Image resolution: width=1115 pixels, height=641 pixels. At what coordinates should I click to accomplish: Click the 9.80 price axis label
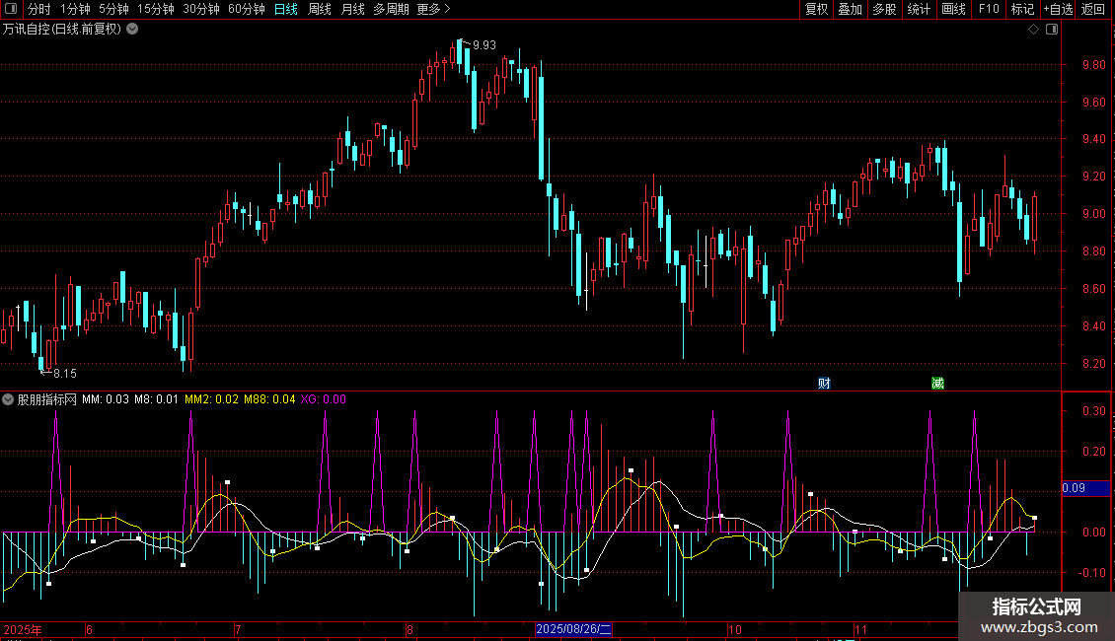[1093, 65]
